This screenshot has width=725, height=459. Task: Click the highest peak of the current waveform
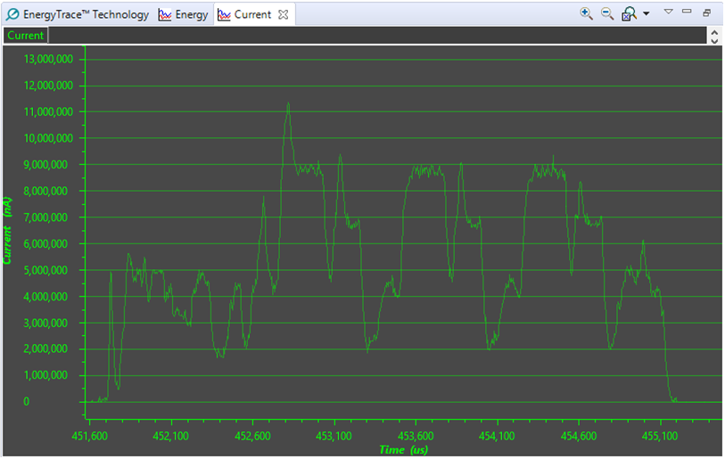click(288, 103)
